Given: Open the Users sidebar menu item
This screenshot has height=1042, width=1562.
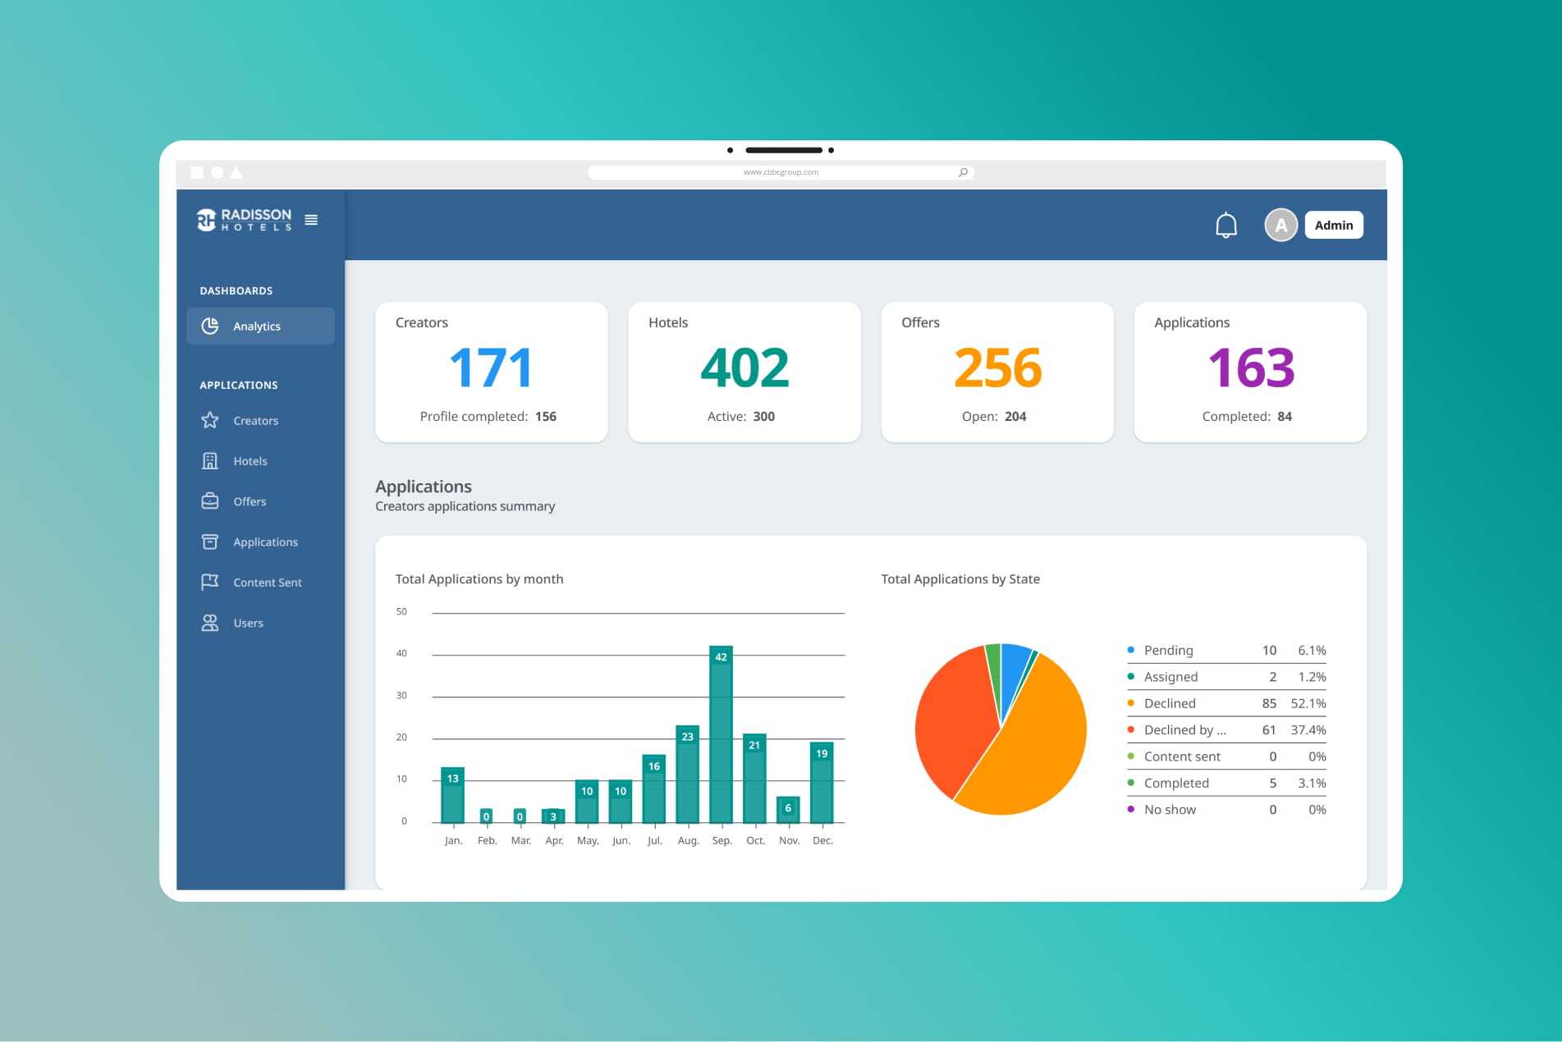Looking at the screenshot, I should (248, 624).
